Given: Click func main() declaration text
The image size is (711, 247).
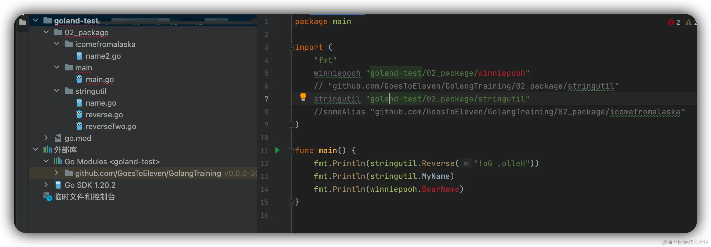Looking at the screenshot, I should click(x=321, y=150).
